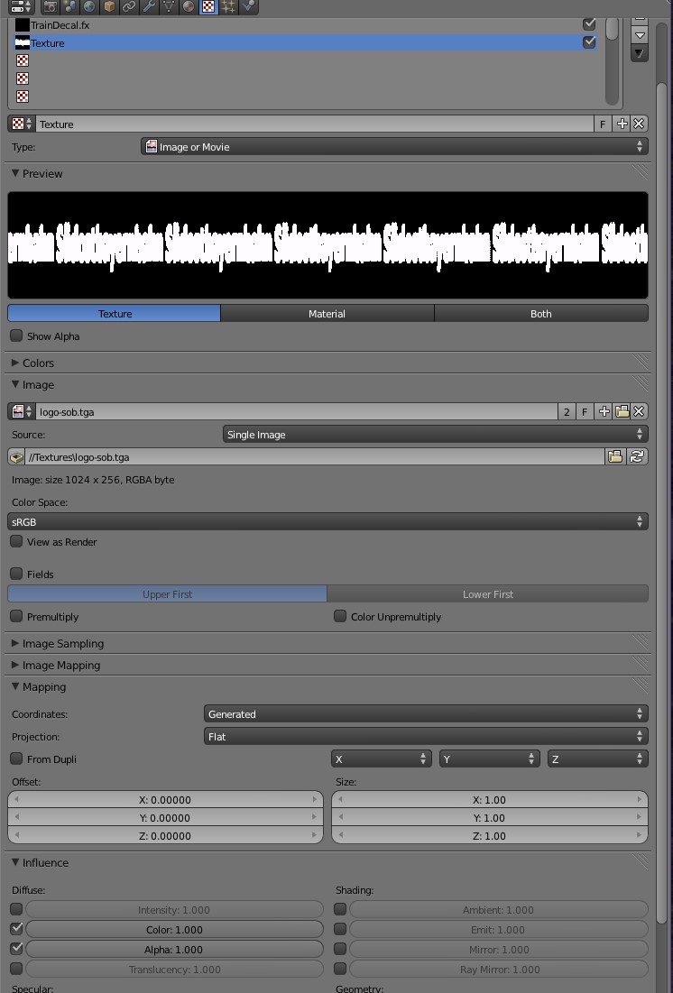
Task: Browse texture datablocks beside Texture name
Action: pos(22,124)
